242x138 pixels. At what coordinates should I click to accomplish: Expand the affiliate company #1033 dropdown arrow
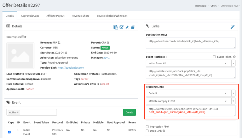(x=233, y=101)
